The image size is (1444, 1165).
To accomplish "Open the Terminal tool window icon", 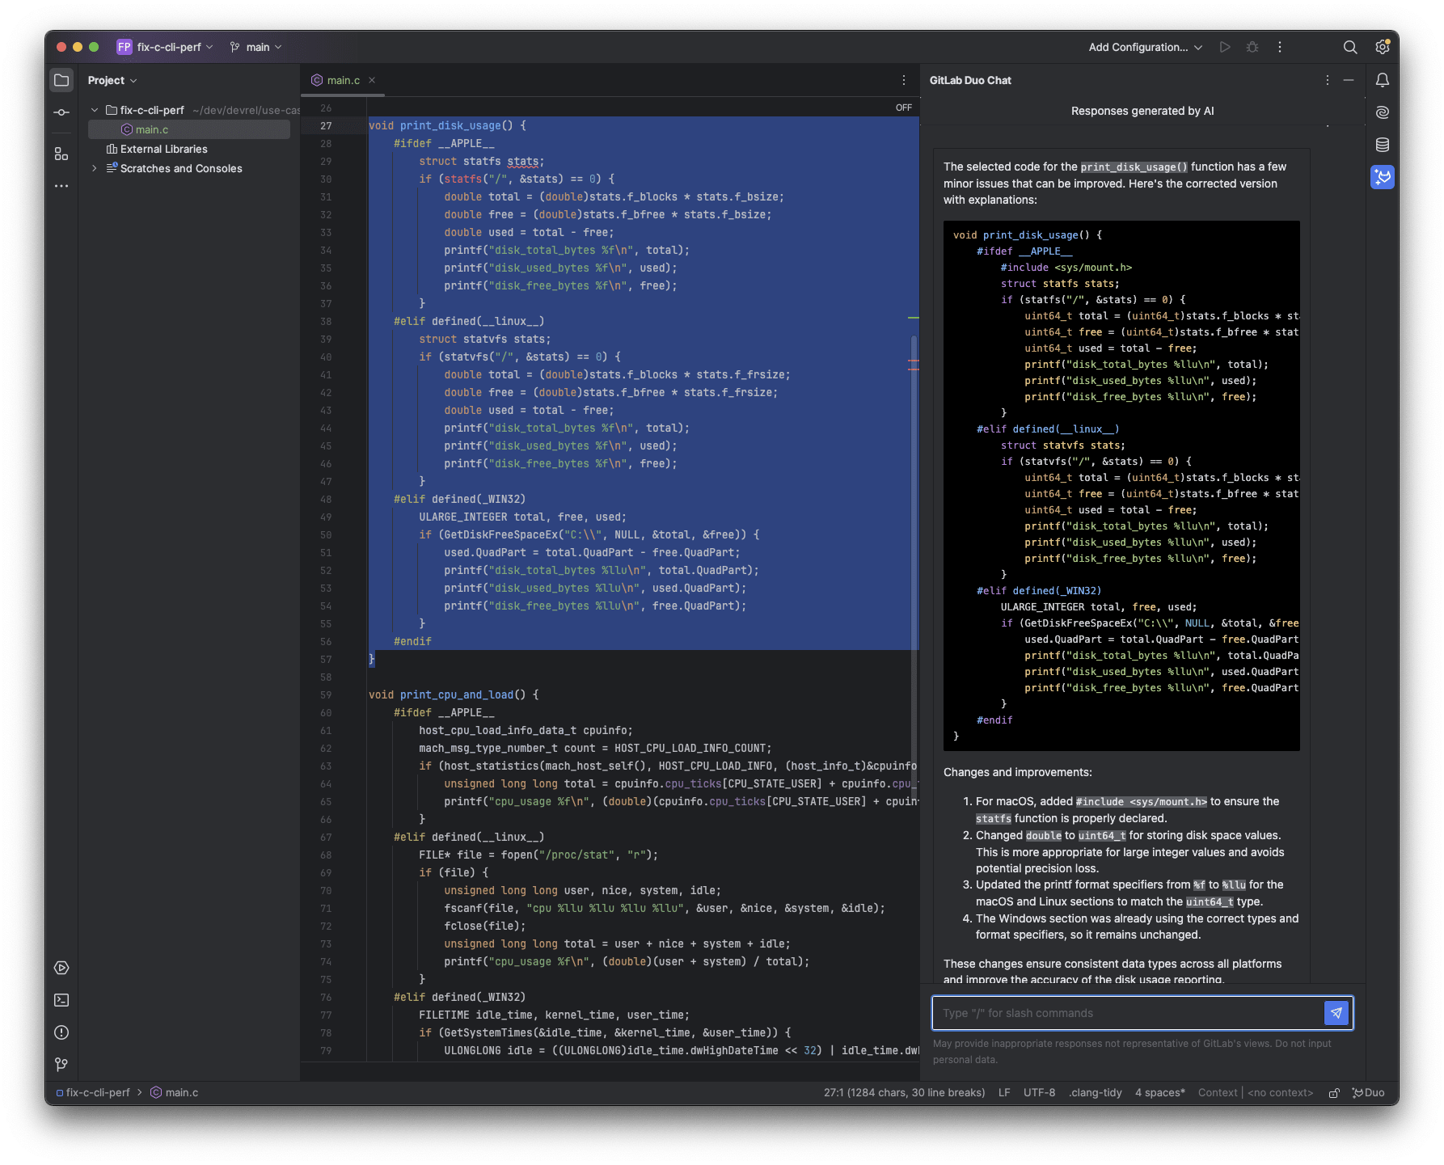I will [61, 1000].
